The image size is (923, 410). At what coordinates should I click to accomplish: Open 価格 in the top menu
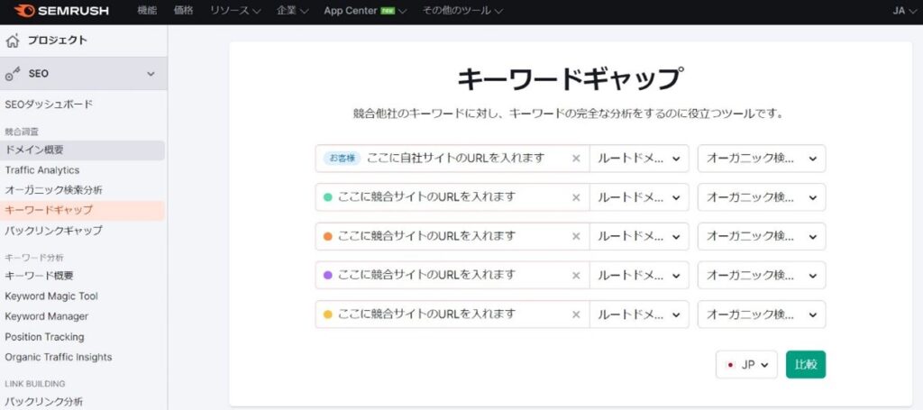183,11
